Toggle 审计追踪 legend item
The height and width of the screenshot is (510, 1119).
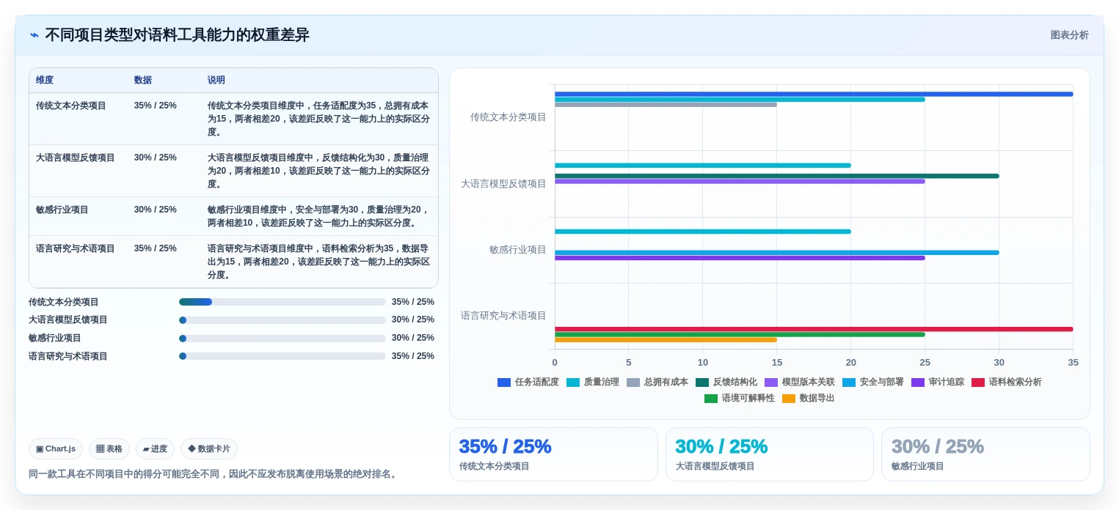938,382
